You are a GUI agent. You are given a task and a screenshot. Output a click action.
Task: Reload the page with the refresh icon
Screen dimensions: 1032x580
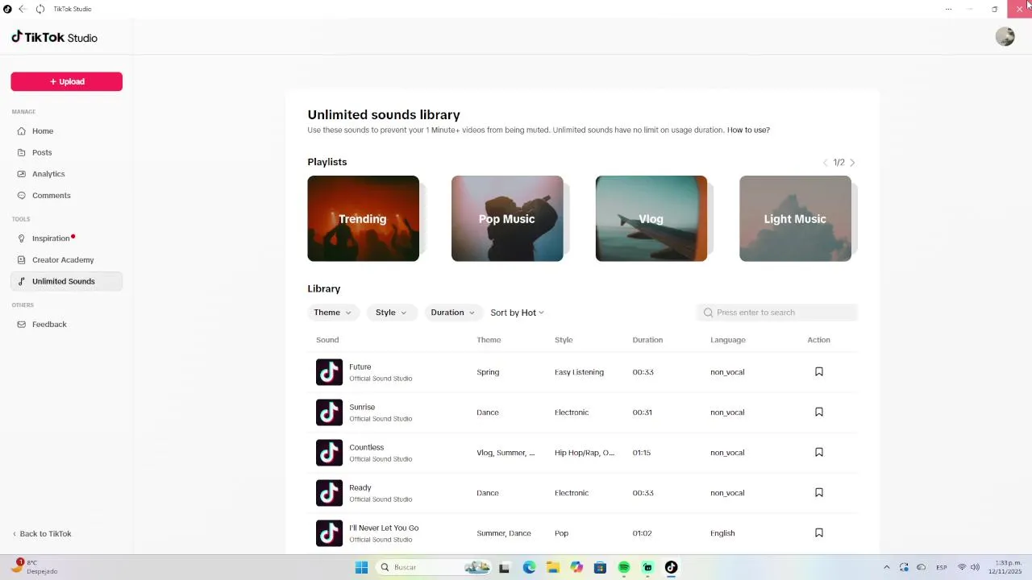click(x=40, y=9)
